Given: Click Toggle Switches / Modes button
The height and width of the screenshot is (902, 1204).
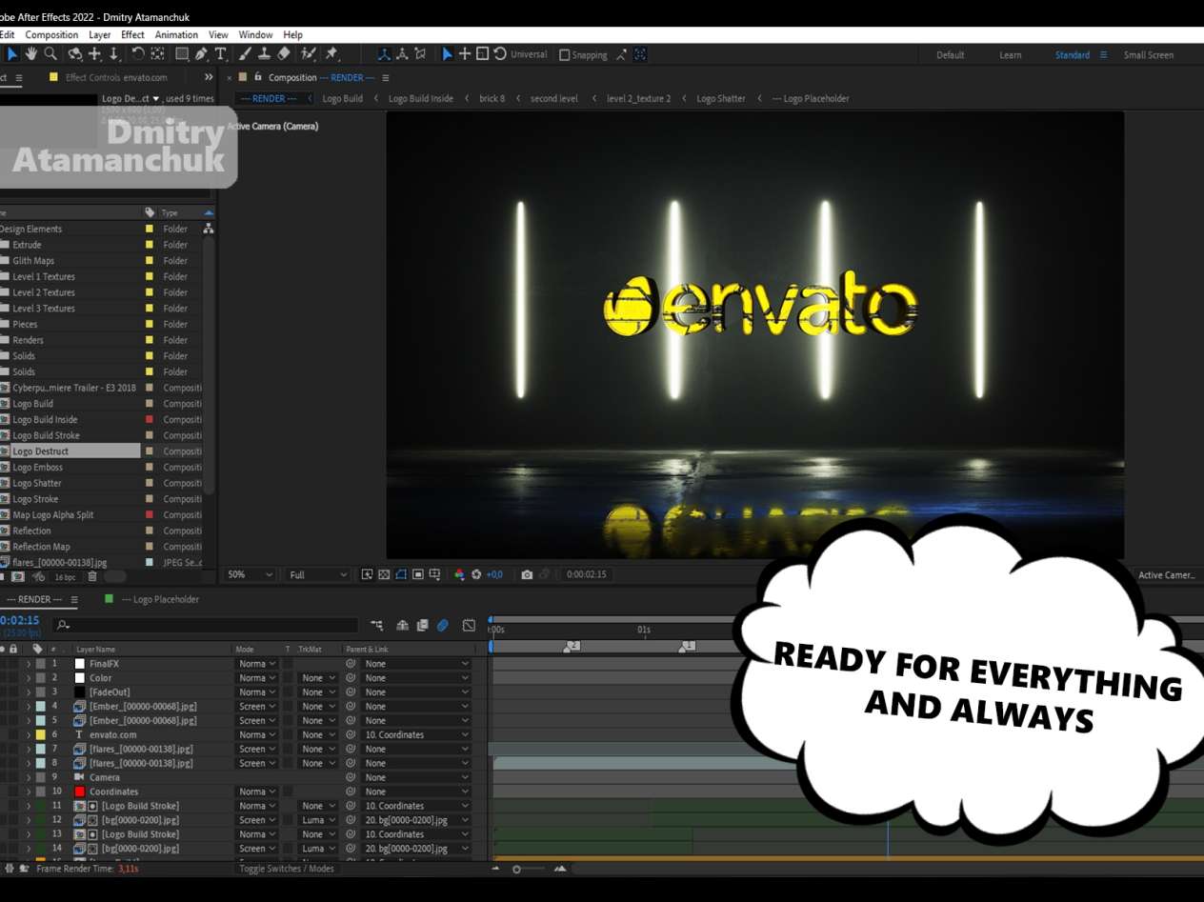Looking at the screenshot, I should click(287, 869).
